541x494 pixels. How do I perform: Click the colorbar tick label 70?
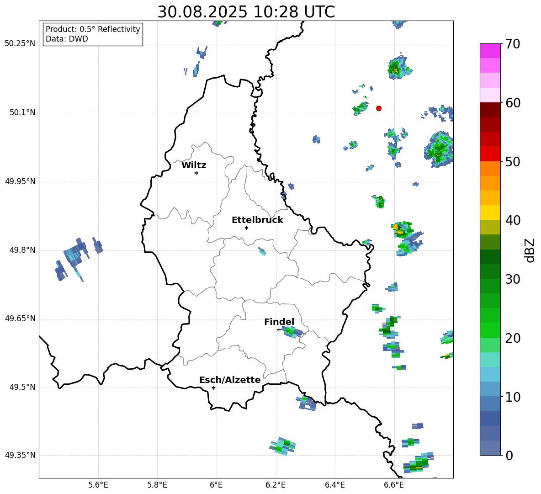coord(513,44)
